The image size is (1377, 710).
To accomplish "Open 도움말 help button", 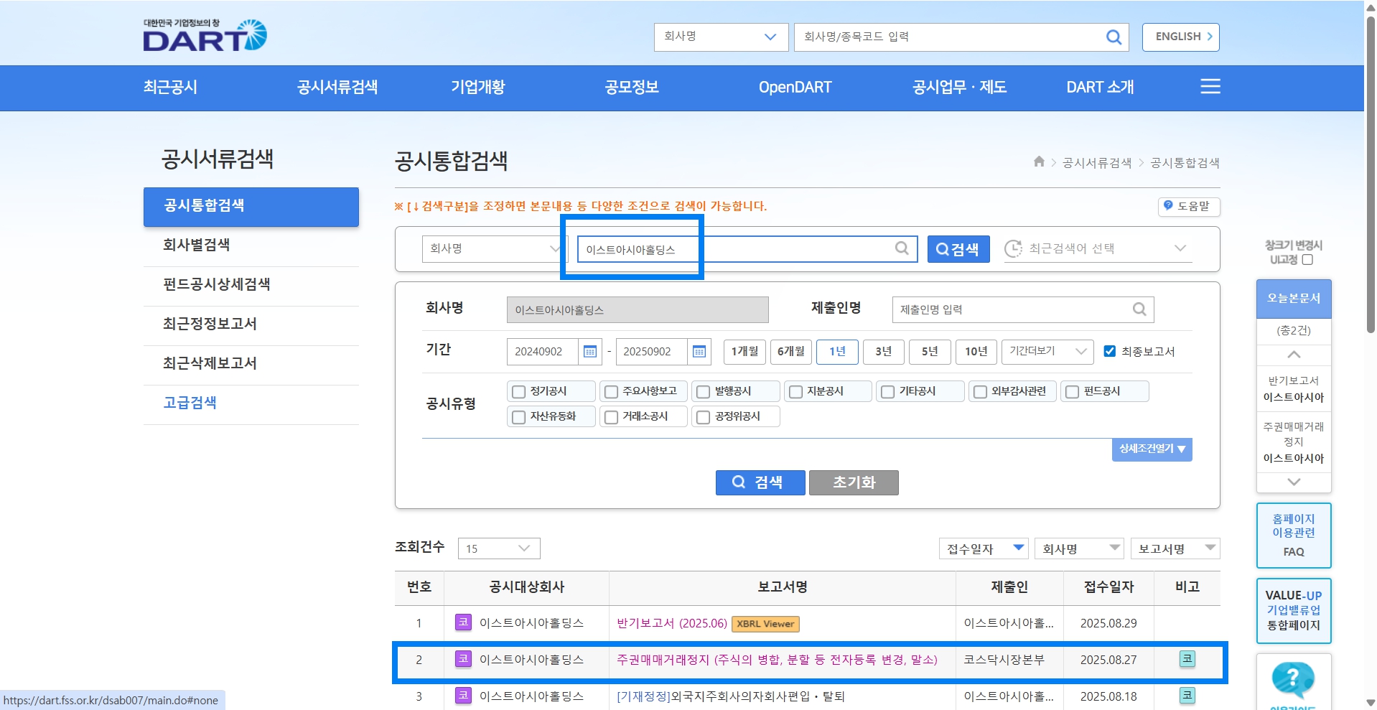I will pyautogui.click(x=1189, y=206).
